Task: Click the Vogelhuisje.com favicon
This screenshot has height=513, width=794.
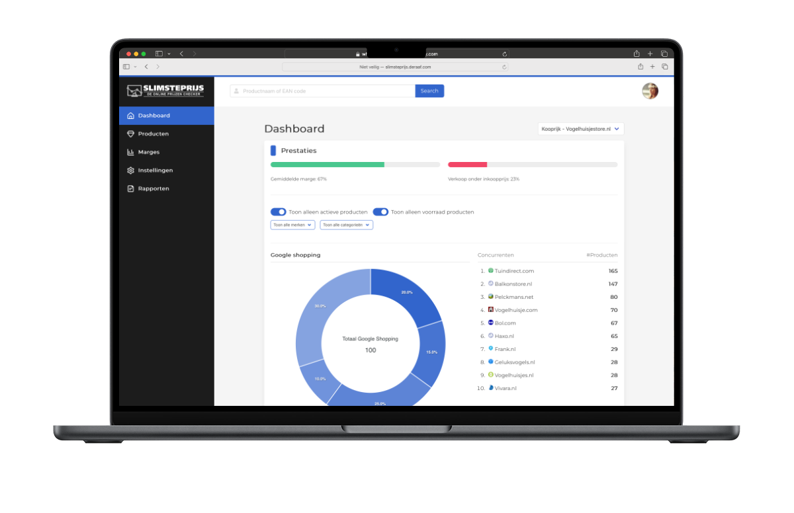Action: tap(491, 309)
